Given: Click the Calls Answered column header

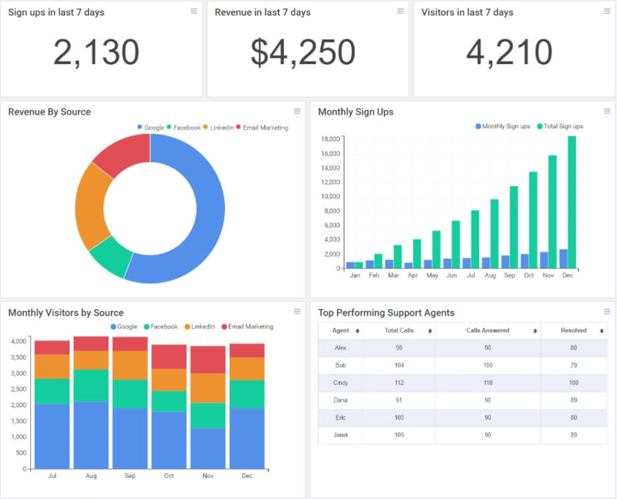Looking at the screenshot, I should click(x=488, y=331).
